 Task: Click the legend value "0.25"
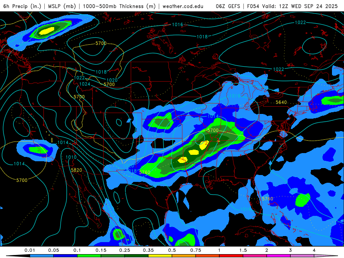coord(125,250)
